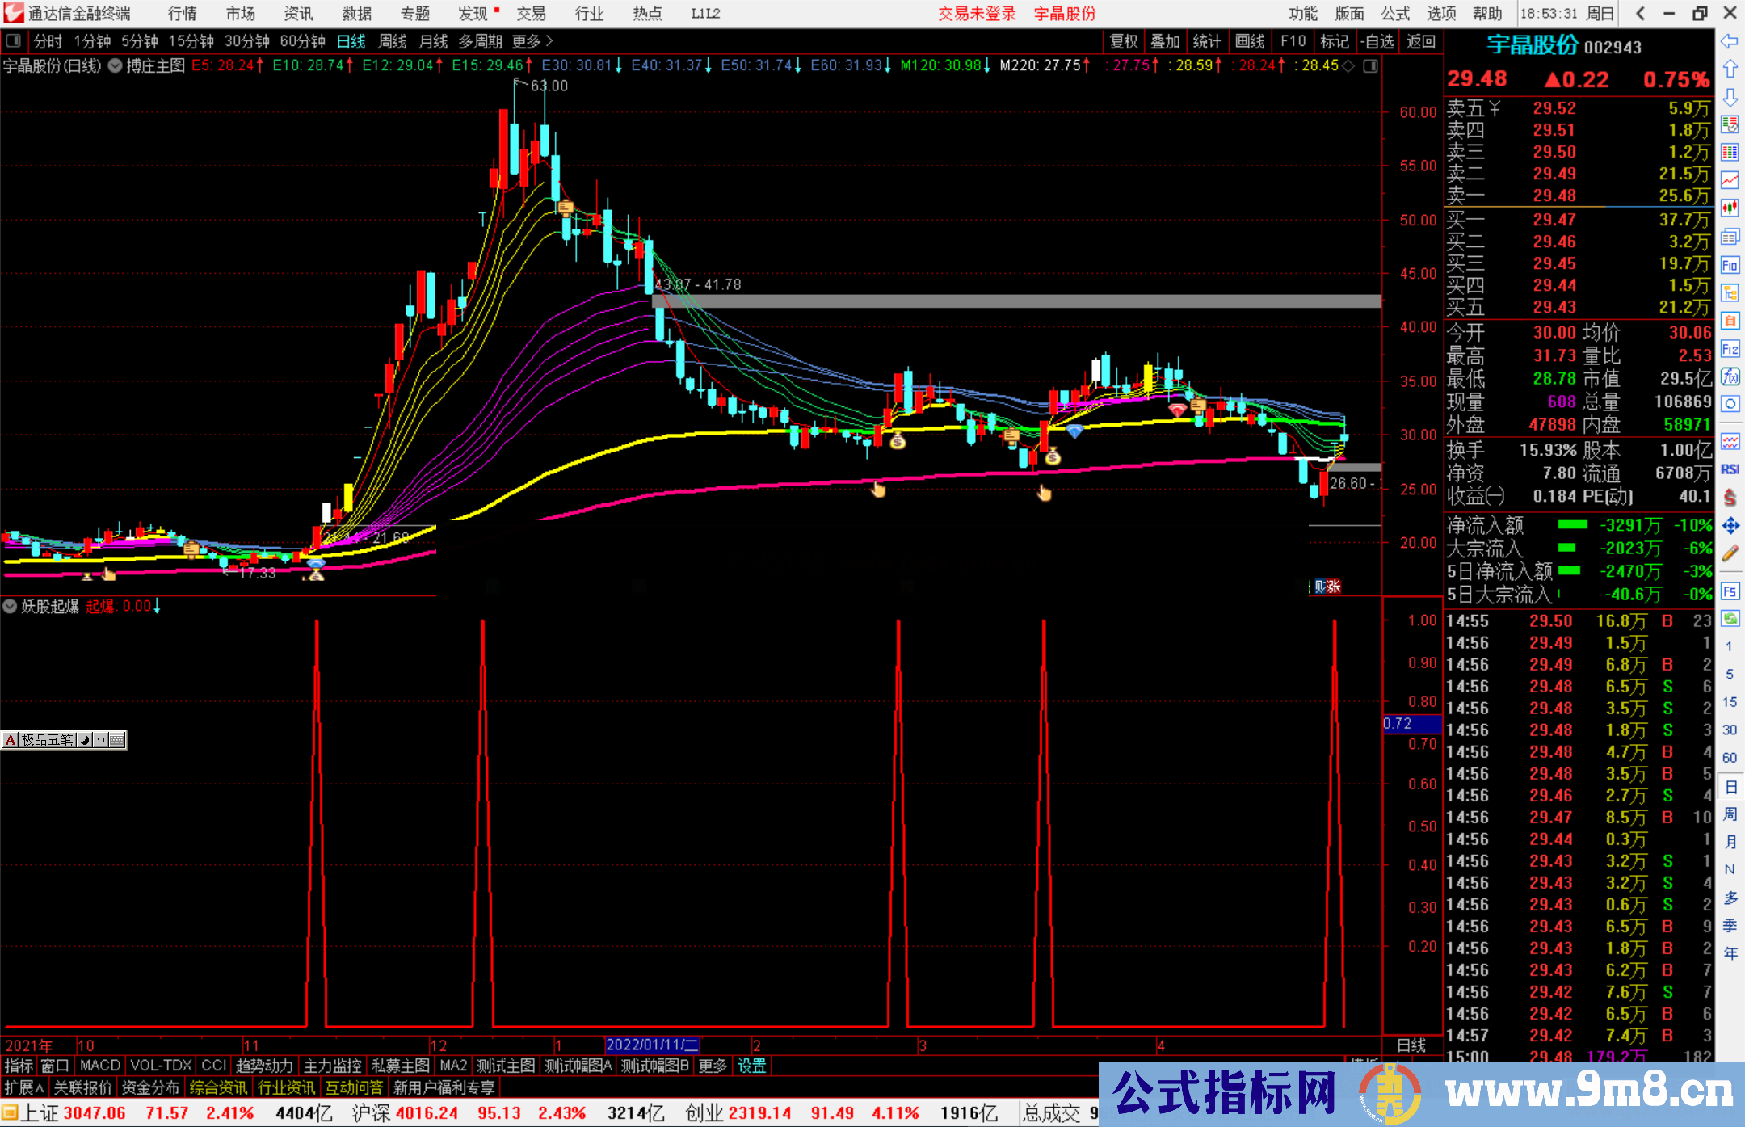Open the 行情 menu

pyautogui.click(x=182, y=14)
